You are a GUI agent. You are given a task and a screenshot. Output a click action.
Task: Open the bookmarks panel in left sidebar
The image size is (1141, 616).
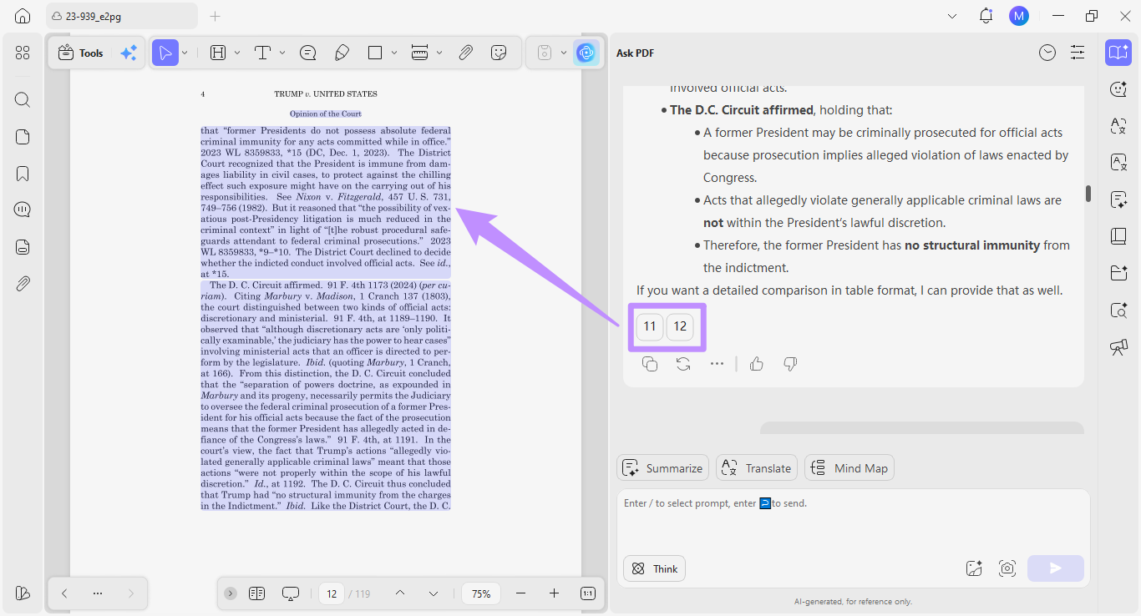pyautogui.click(x=23, y=174)
